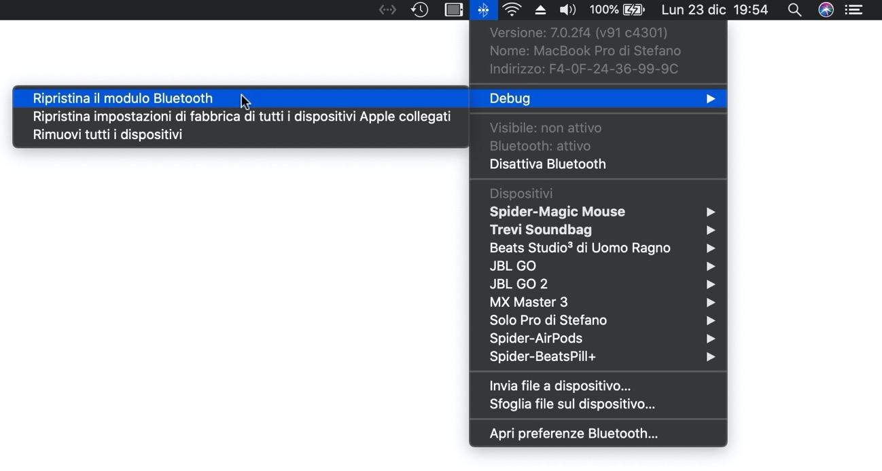
Task: Open Spotlight search magnifier icon
Action: click(x=794, y=10)
